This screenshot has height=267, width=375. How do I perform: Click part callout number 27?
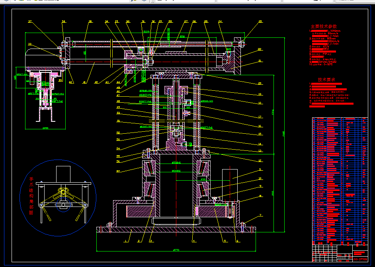click(x=186, y=21)
